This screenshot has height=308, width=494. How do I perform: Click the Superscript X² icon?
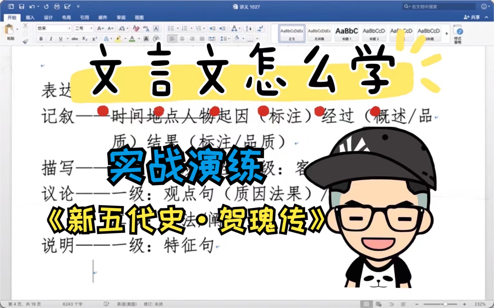94,38
